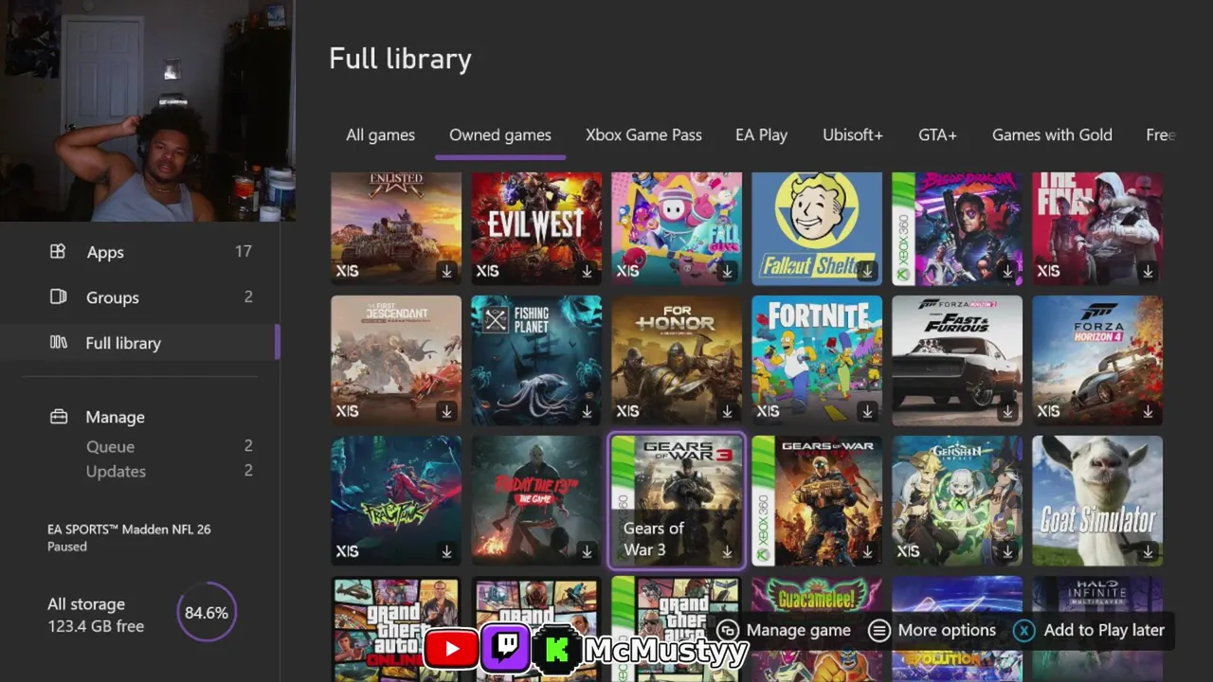The height and width of the screenshot is (682, 1213).
Task: Select Full library in the sidebar
Action: pyautogui.click(x=140, y=343)
